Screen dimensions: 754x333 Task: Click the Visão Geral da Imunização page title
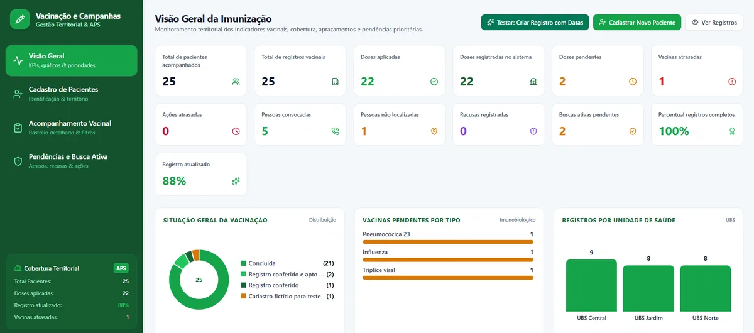click(213, 19)
